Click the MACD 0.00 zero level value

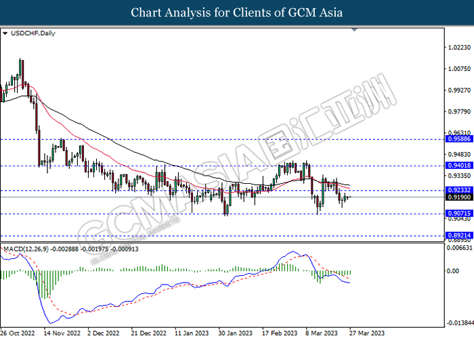click(453, 271)
